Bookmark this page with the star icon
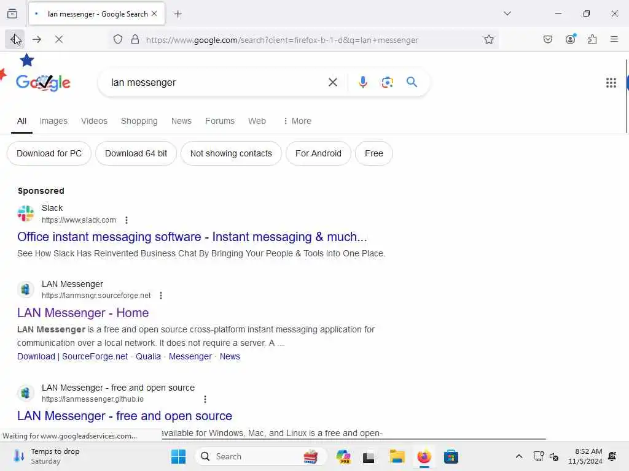This screenshot has height=471, width=629. (x=488, y=39)
